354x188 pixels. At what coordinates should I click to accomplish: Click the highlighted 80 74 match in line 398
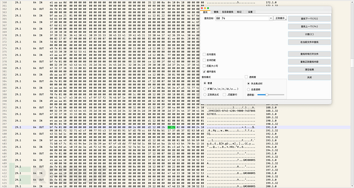coord(171,127)
